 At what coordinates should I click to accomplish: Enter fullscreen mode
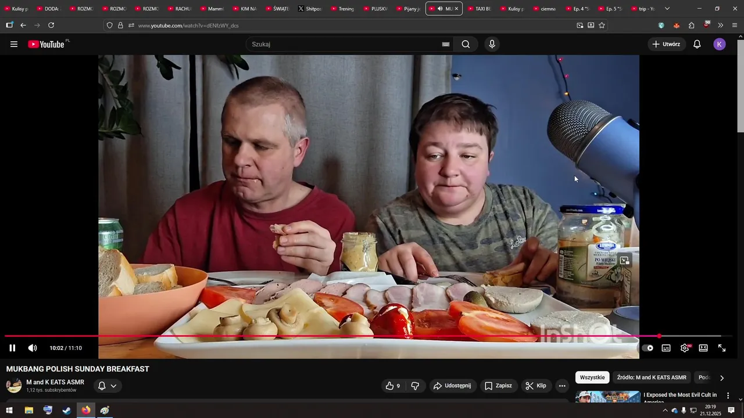(x=722, y=348)
